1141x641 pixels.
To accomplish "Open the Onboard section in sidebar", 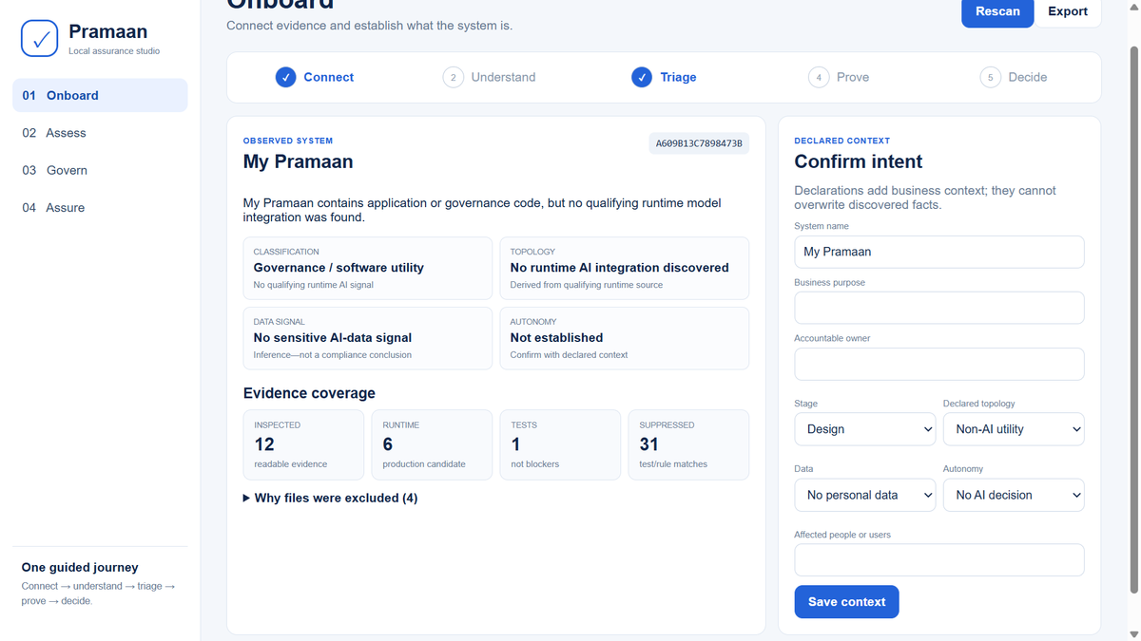I will (100, 95).
